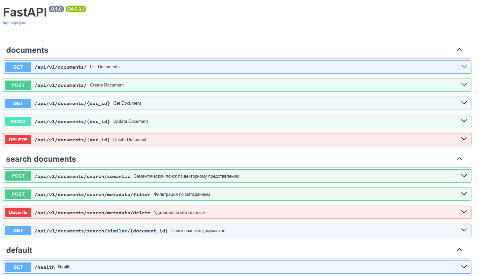The height and width of the screenshot is (276, 478).
Task: Collapse the search documents section chevron
Action: (459, 159)
